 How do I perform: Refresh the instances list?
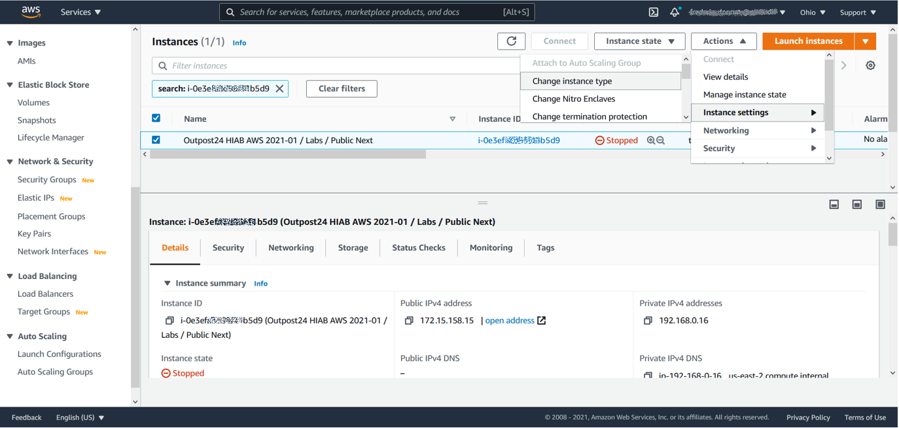(511, 41)
